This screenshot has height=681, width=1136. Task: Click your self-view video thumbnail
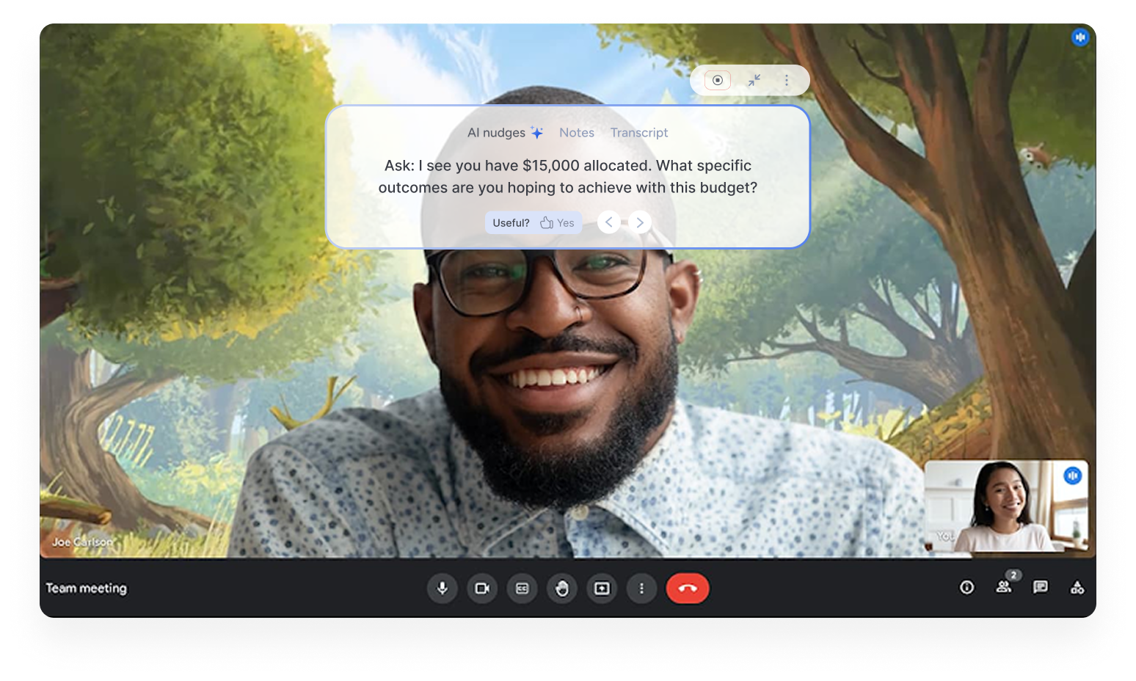click(1005, 506)
